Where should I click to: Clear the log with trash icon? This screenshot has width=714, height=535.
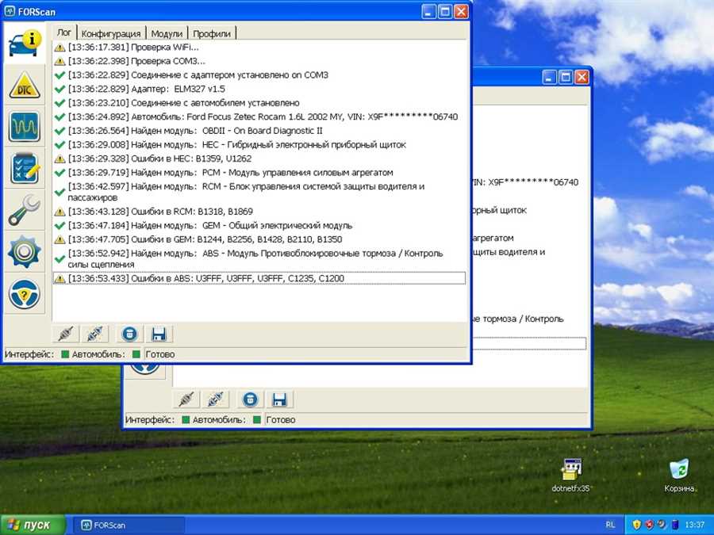[129, 334]
